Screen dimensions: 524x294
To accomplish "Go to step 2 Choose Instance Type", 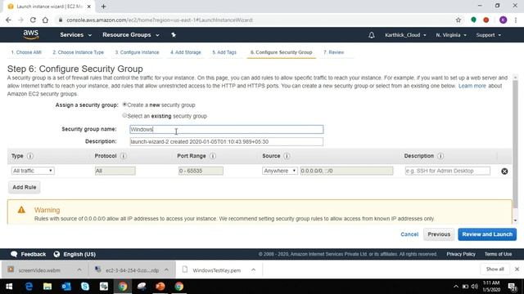I will click(78, 52).
